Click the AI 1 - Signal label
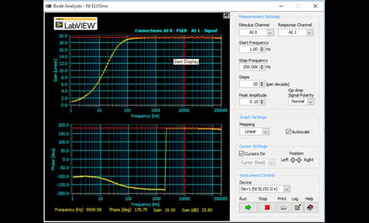369x223 pixels. [204, 30]
